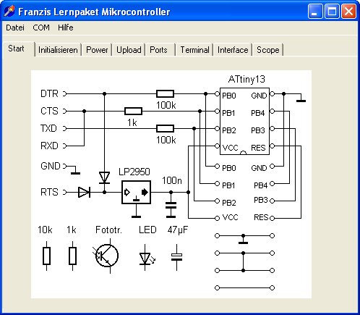Switch to the Initialisieren tab
The width and height of the screenshot is (360, 315).
click(58, 50)
